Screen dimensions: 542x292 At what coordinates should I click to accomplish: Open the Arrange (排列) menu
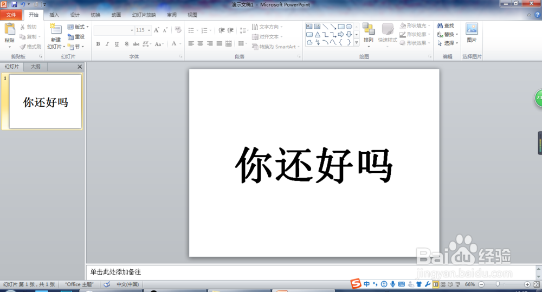click(x=369, y=35)
